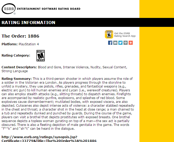The width and height of the screenshot is (174, 142).
Task: Email this rating via envelope icon
Action: [x=115, y=43]
